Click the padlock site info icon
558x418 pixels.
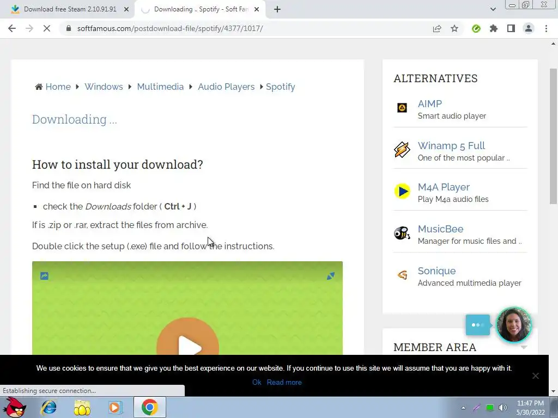tap(69, 28)
